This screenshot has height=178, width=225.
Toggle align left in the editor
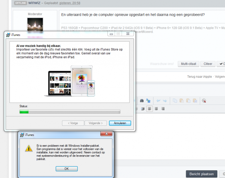tap(150, 109)
